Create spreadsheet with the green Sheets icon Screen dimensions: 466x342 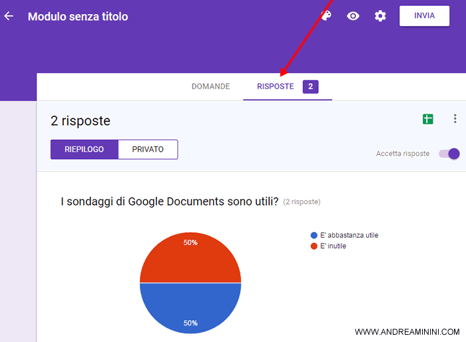click(428, 119)
